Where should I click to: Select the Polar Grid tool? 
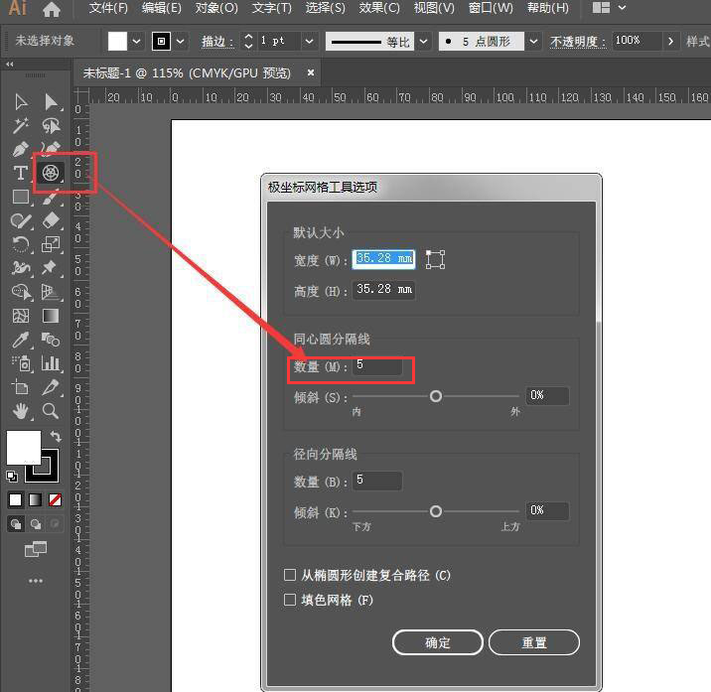pos(51,173)
